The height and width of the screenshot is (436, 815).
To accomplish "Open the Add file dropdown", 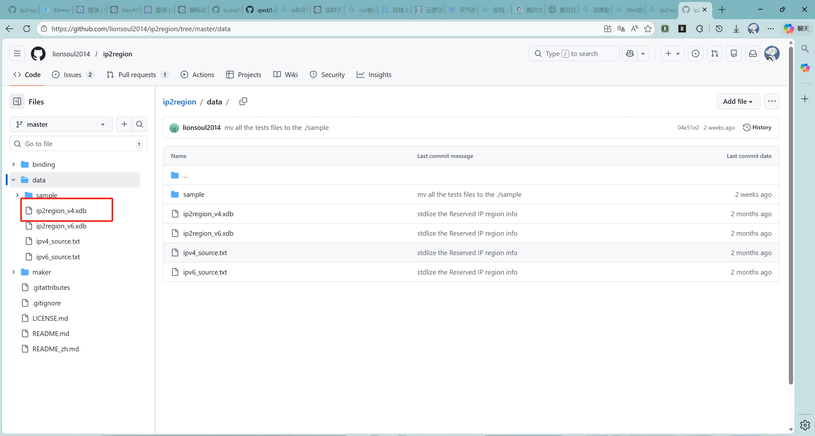I will [738, 101].
